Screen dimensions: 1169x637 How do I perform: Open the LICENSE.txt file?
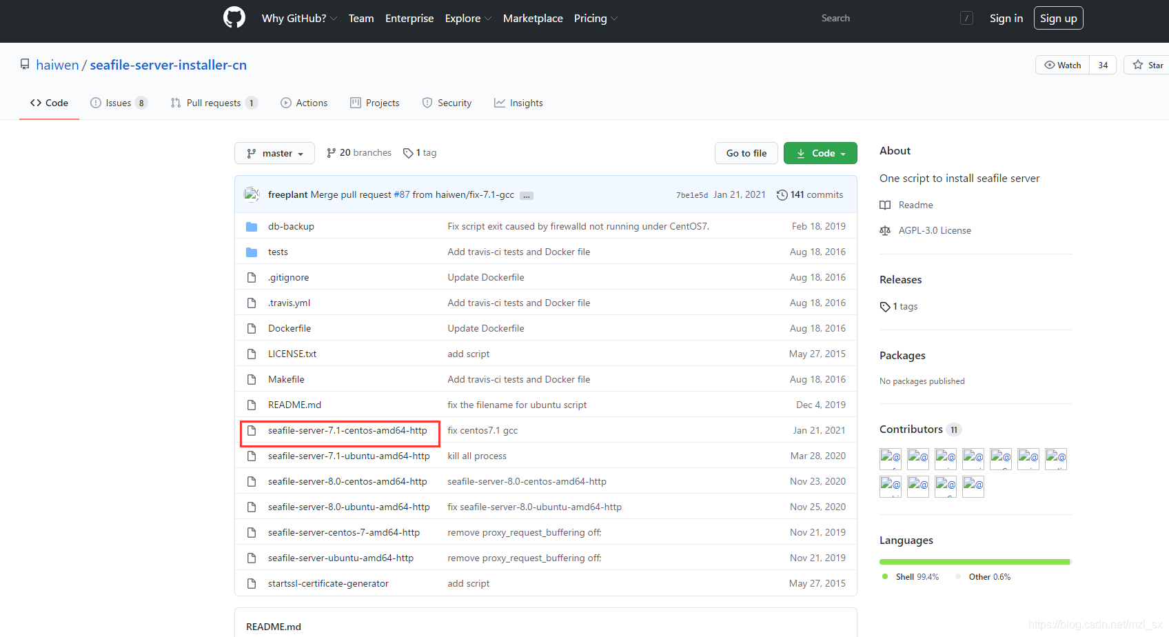tap(292, 354)
